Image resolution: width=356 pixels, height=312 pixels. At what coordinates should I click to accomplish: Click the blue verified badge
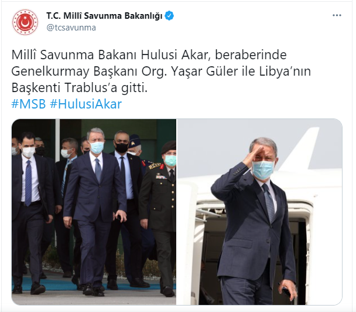[x=169, y=16]
